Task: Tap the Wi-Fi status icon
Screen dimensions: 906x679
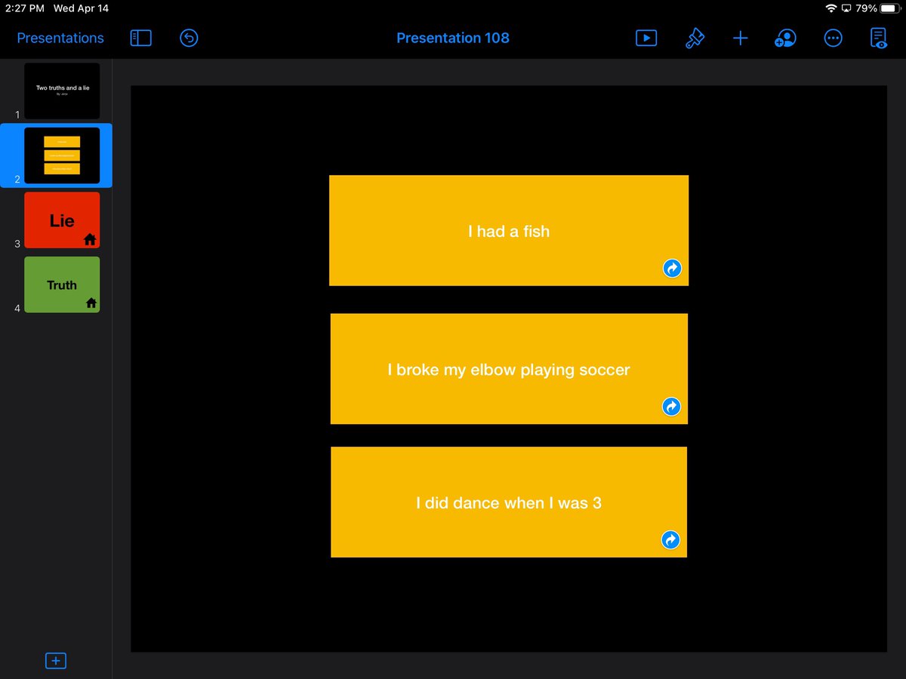Action: pos(831,8)
